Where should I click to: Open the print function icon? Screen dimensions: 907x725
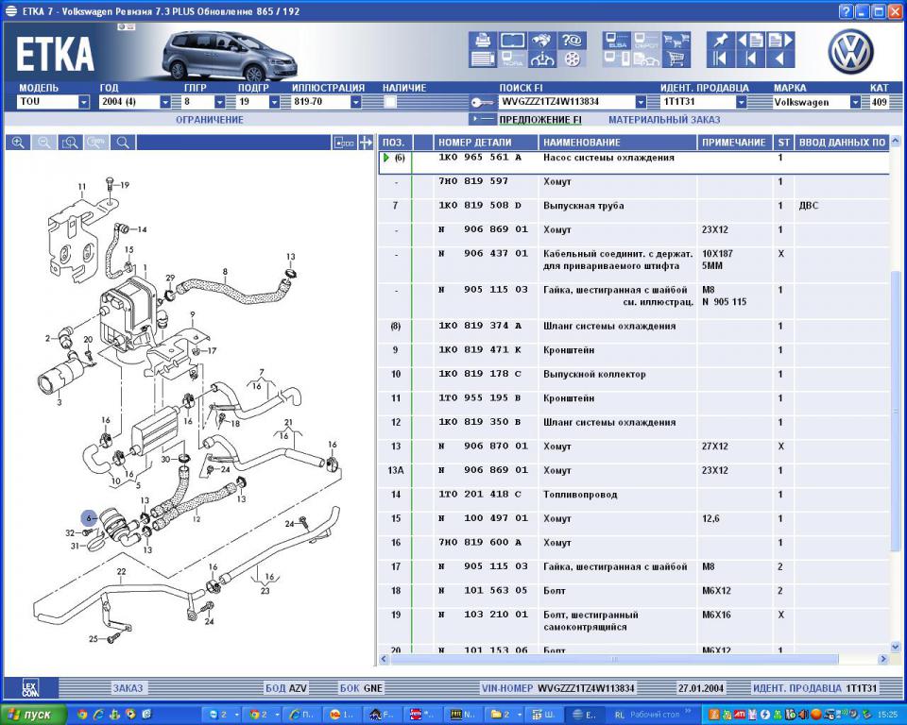(x=483, y=41)
